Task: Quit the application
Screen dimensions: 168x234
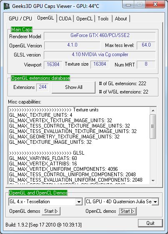Action: click(x=150, y=223)
